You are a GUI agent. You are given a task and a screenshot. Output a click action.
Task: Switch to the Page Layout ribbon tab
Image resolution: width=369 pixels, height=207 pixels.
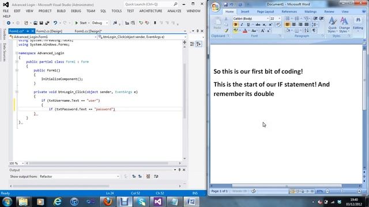click(265, 11)
